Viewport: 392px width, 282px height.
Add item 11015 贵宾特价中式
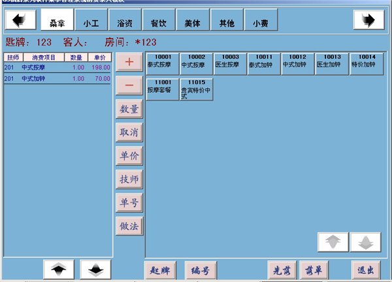click(196, 89)
